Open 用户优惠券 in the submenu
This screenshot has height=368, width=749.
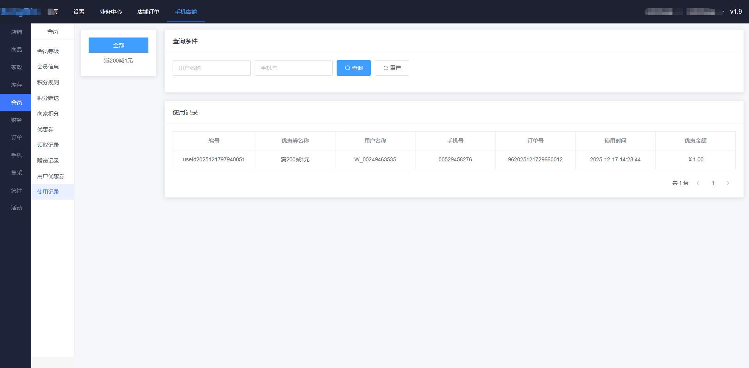click(51, 176)
